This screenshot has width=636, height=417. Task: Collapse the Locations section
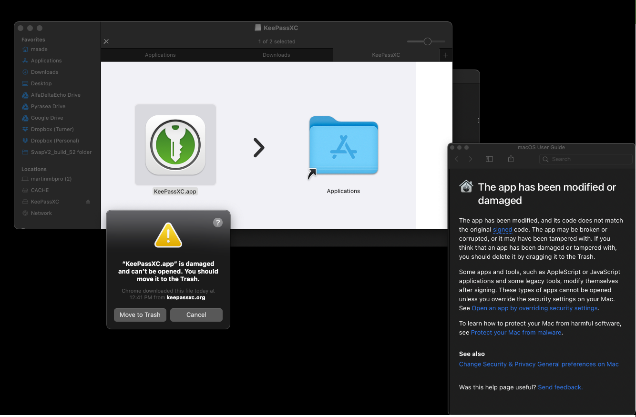tap(33, 169)
